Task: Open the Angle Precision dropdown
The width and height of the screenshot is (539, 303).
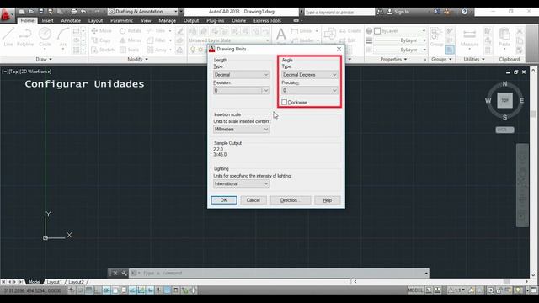Action: (310, 90)
